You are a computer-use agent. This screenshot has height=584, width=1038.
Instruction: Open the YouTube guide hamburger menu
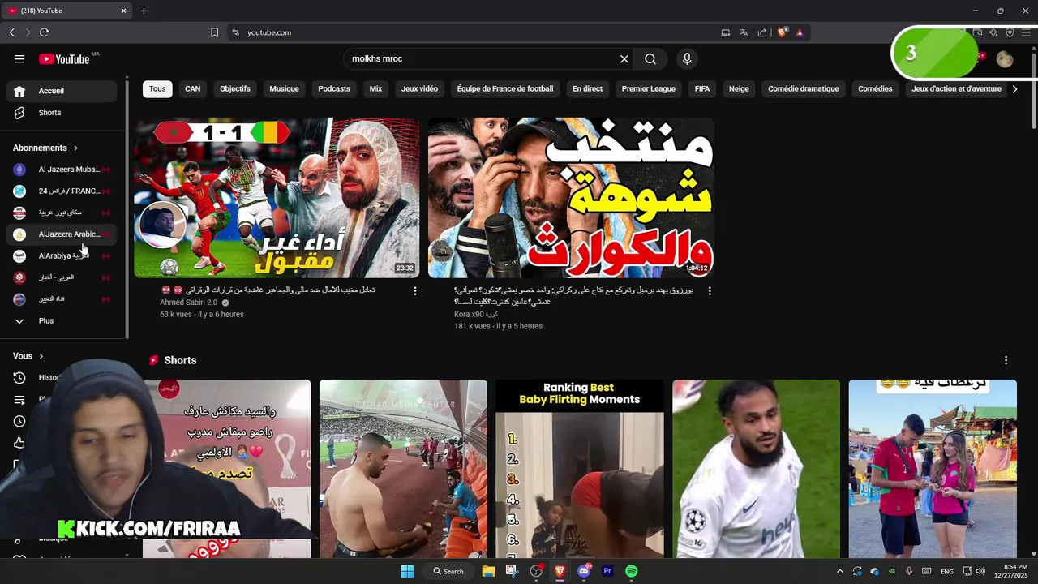(19, 58)
